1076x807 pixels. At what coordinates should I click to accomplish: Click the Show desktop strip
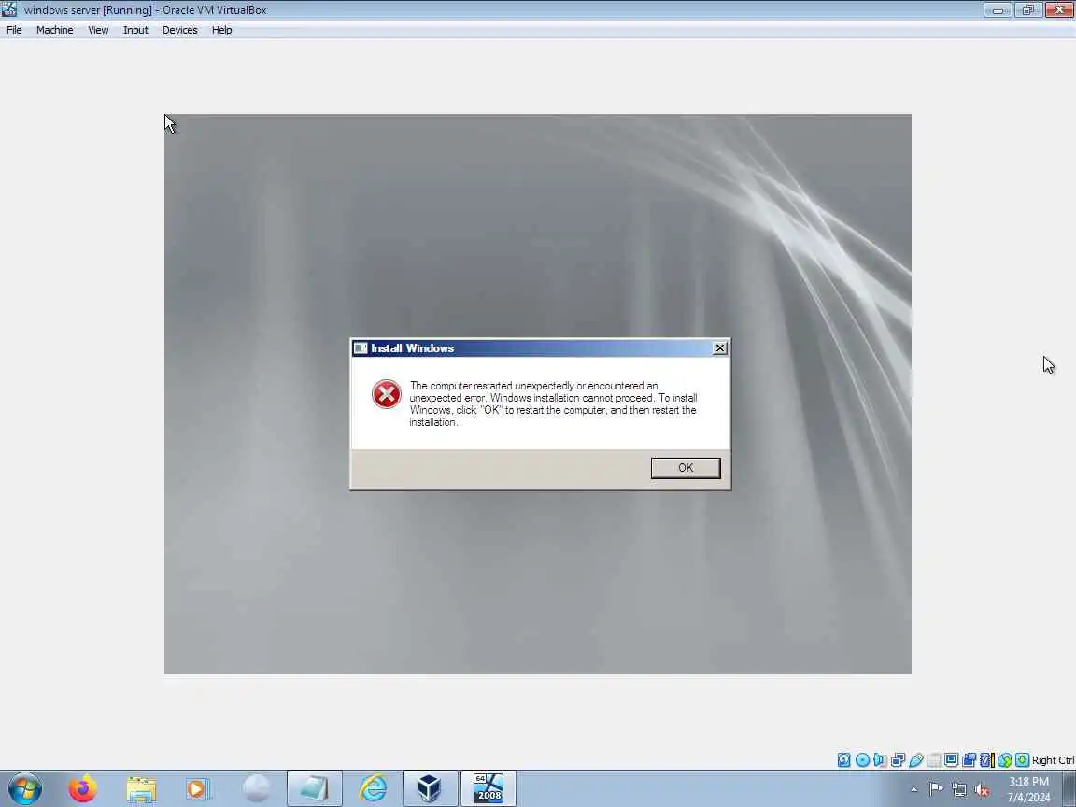pyautogui.click(x=1069, y=788)
